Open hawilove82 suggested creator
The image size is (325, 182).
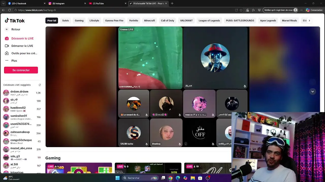(x=22, y=109)
